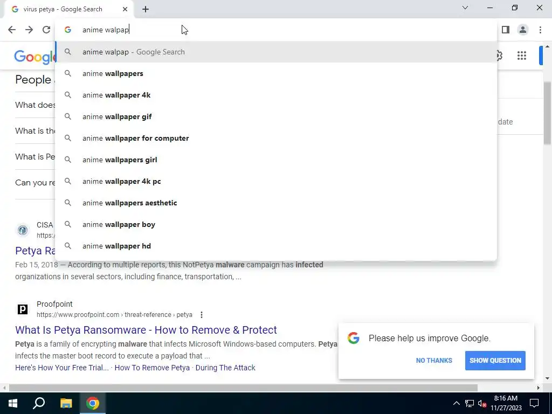The image size is (552, 414).
Task: Open the 'How To Remove Petya' sitelink
Action: click(152, 368)
